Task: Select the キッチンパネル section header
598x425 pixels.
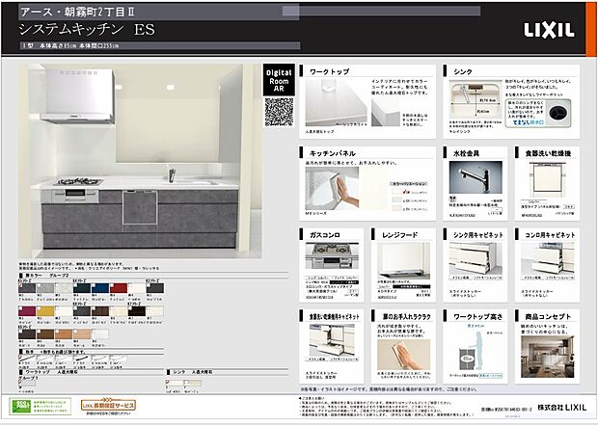Action: pos(333,152)
